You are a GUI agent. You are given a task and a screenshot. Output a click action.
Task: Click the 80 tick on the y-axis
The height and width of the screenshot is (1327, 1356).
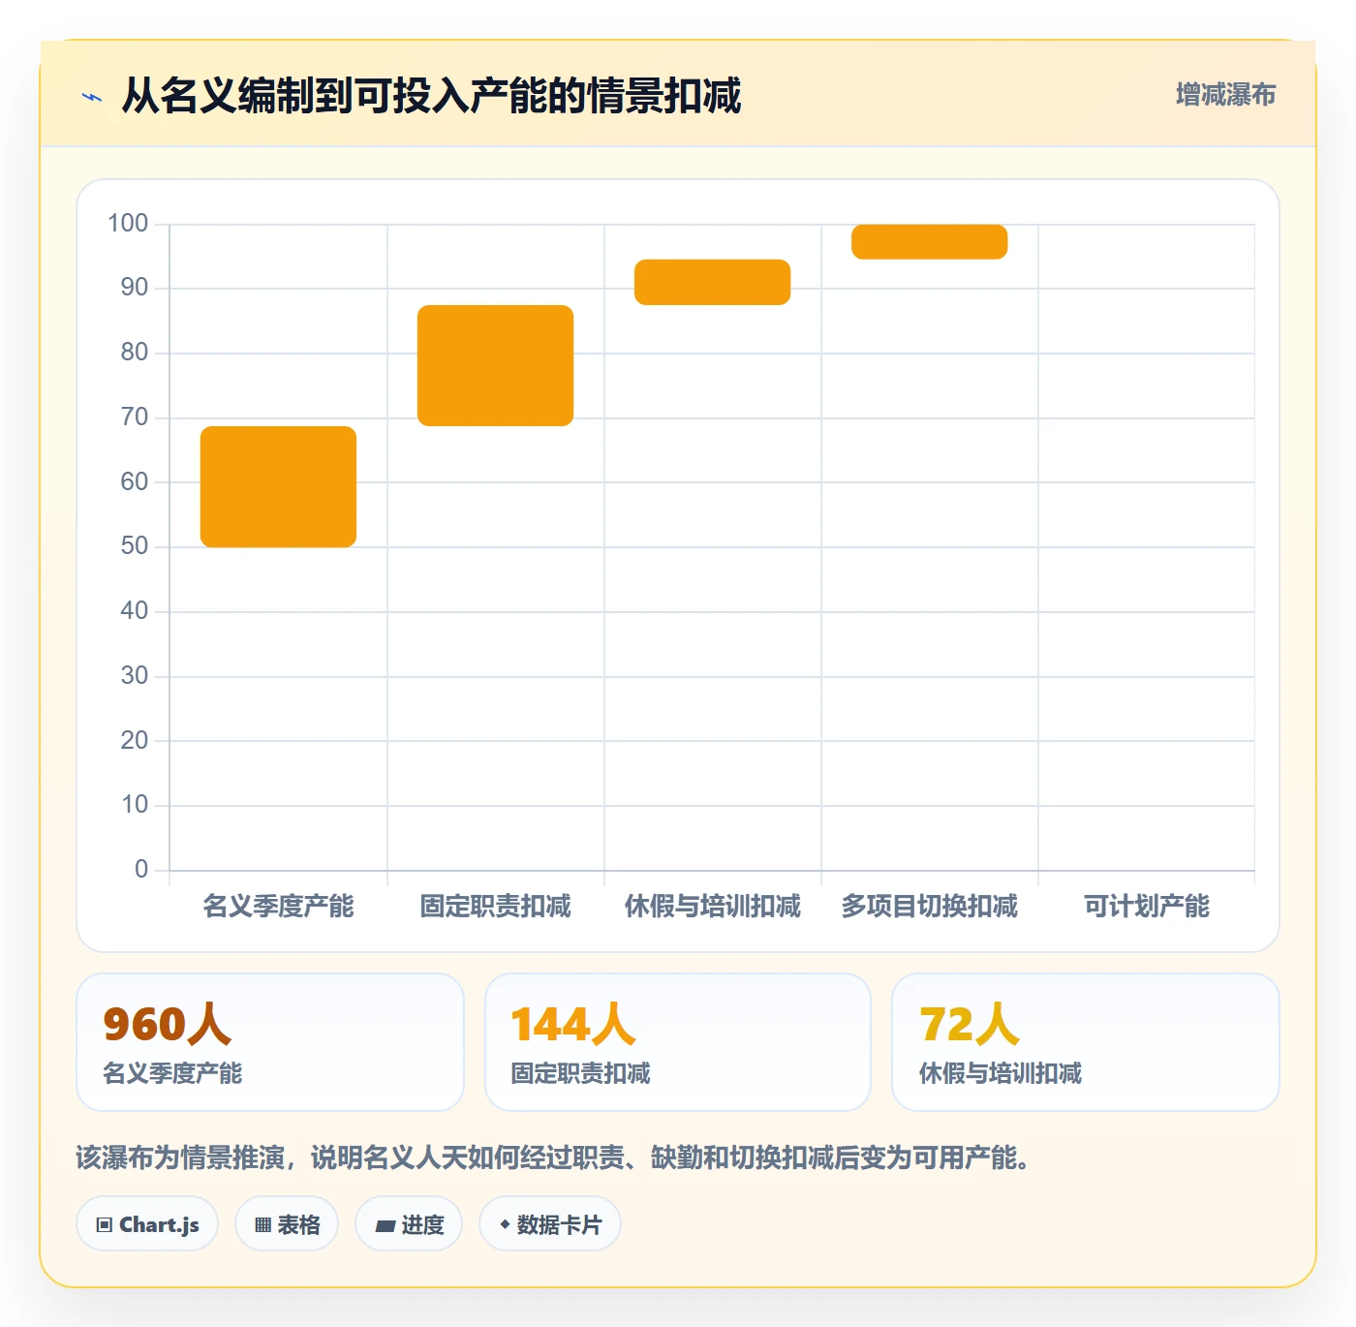(135, 353)
